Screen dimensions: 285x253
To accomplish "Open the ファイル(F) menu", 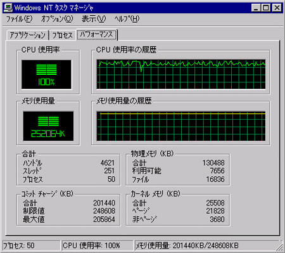I will click(19, 19).
